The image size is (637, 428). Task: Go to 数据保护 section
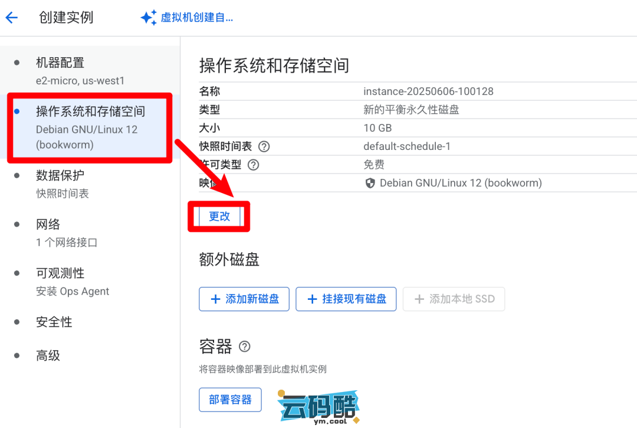(60, 175)
